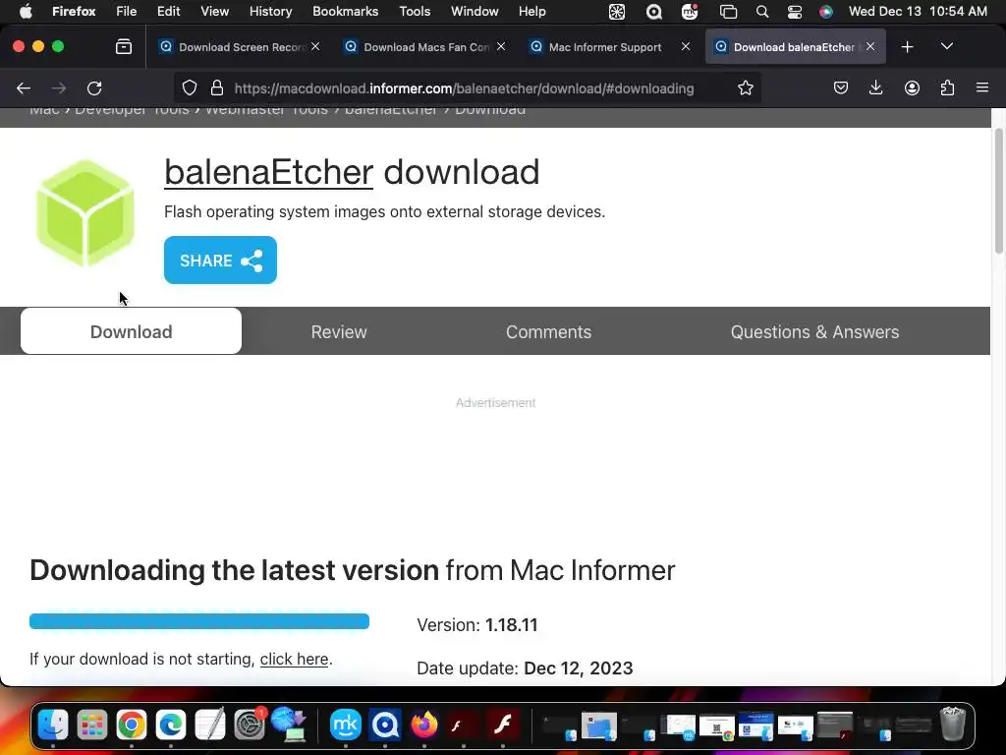Open Mac Informer app from the dock

point(385,725)
